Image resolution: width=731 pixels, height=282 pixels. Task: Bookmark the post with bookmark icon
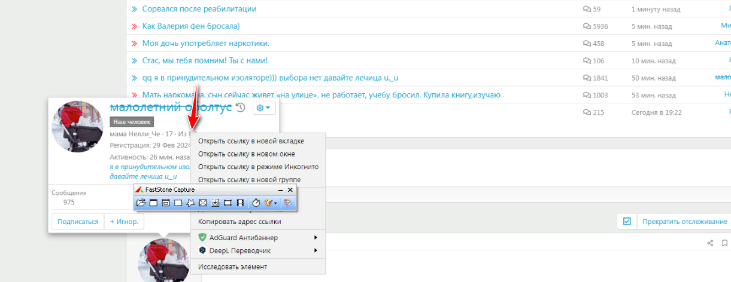724,243
